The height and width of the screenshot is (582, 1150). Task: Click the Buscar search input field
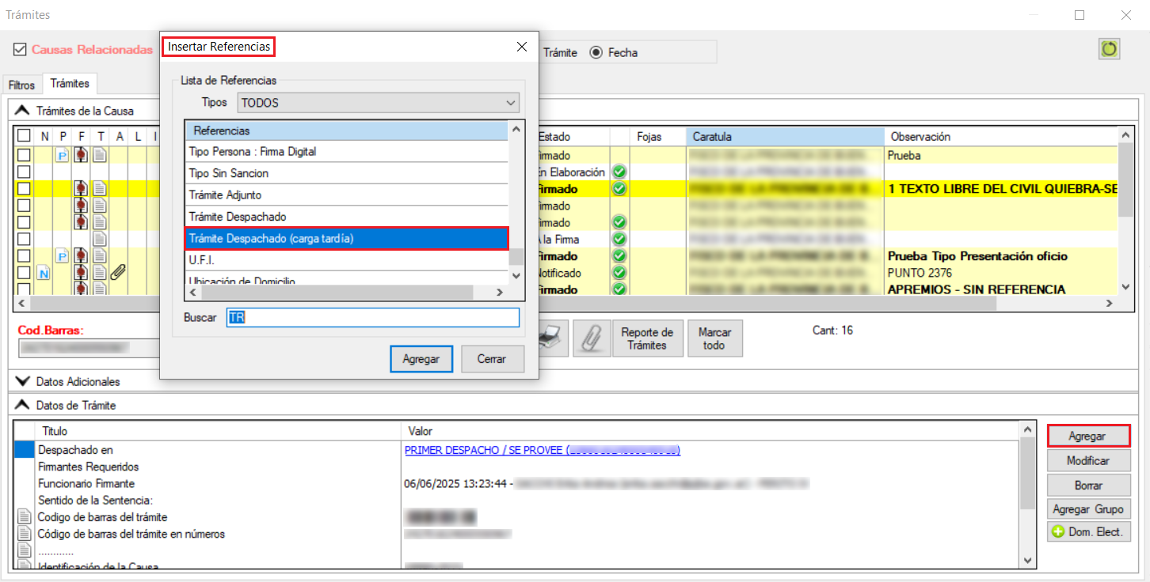coord(372,317)
